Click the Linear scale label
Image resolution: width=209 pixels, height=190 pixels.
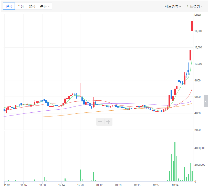[198, 15]
